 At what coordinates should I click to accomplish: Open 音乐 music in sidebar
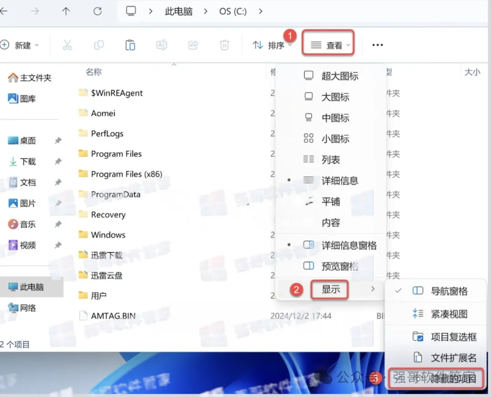(22, 224)
